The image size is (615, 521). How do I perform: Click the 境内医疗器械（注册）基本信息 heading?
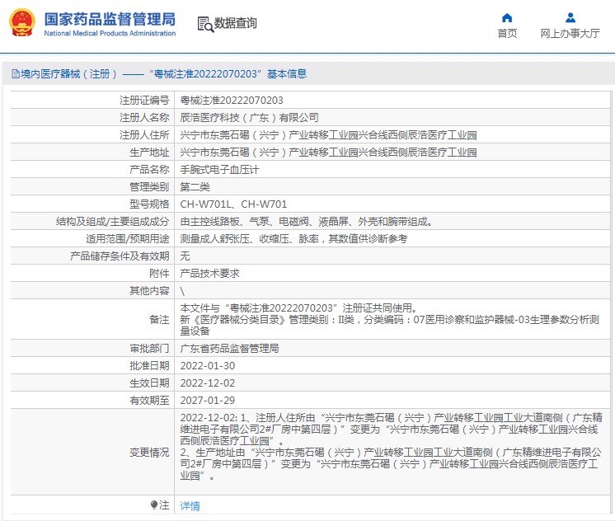[x=163, y=73]
